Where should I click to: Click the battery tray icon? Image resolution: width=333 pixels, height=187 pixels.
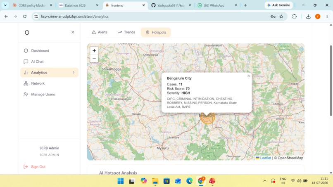(305, 181)
